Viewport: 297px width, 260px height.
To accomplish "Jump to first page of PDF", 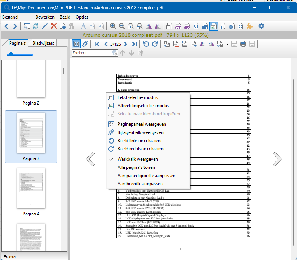I will 97,44.
